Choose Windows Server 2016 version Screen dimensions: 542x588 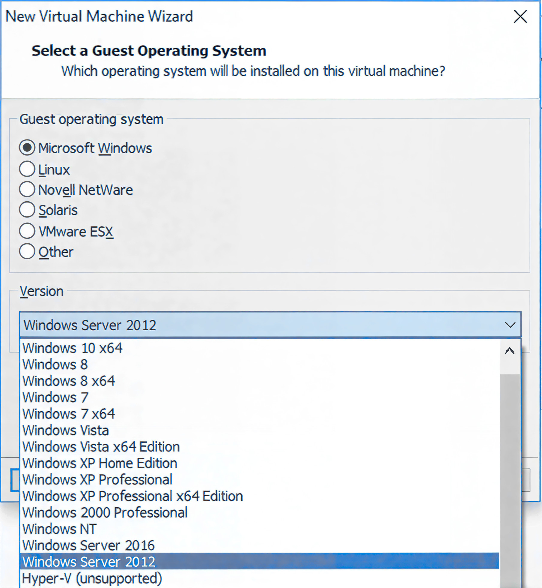tap(88, 545)
